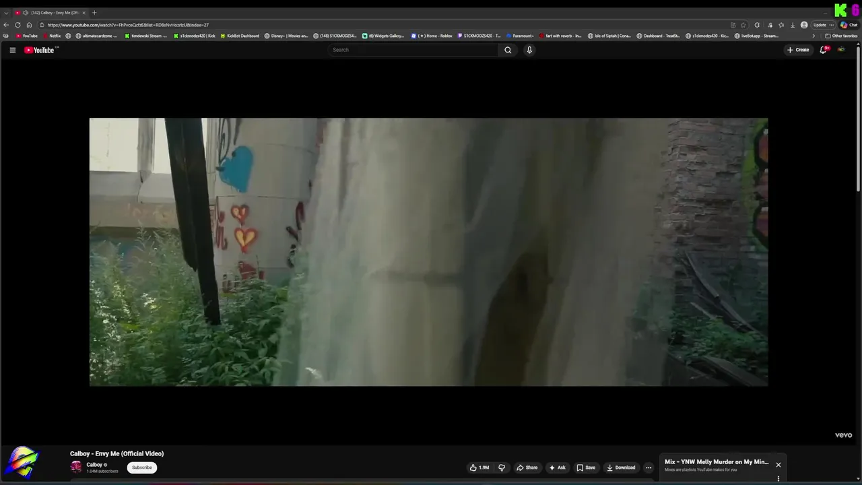Click the magnifier search button
862x485 pixels.
pos(508,50)
